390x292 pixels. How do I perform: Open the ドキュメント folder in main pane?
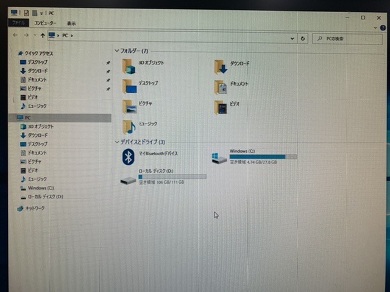pos(221,86)
